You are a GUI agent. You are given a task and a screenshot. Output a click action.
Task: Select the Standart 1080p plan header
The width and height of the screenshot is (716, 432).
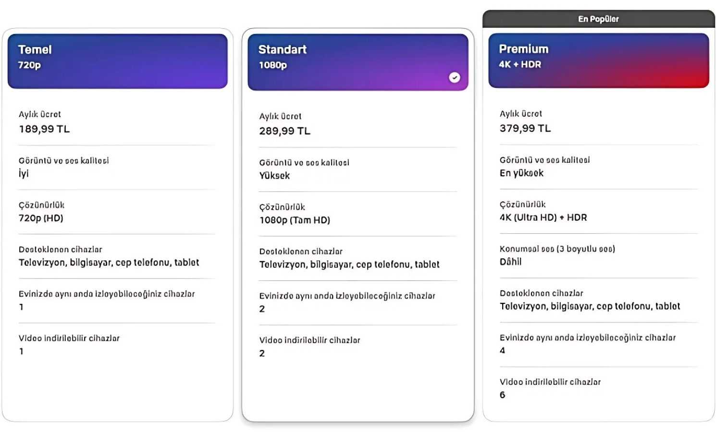click(x=358, y=62)
